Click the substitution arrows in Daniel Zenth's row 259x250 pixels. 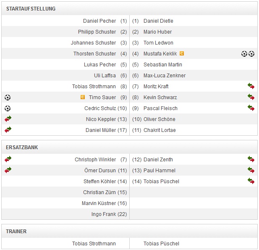click(x=251, y=160)
